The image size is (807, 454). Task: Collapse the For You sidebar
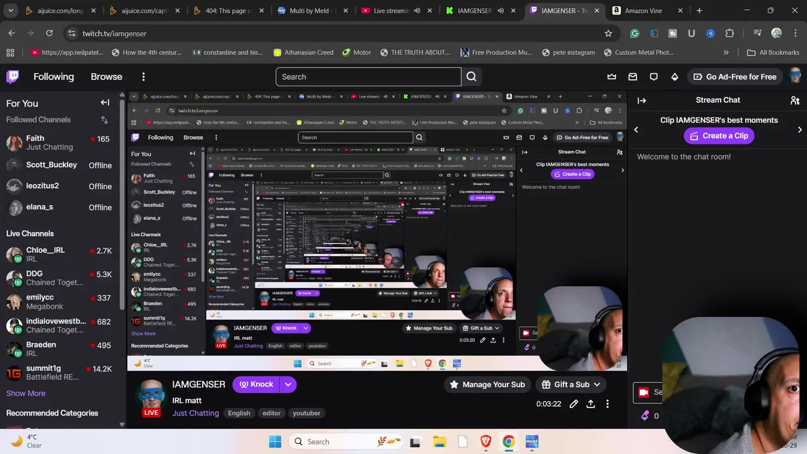point(105,103)
